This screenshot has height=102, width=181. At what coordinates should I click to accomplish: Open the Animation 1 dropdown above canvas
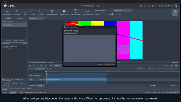click(x=36, y=18)
